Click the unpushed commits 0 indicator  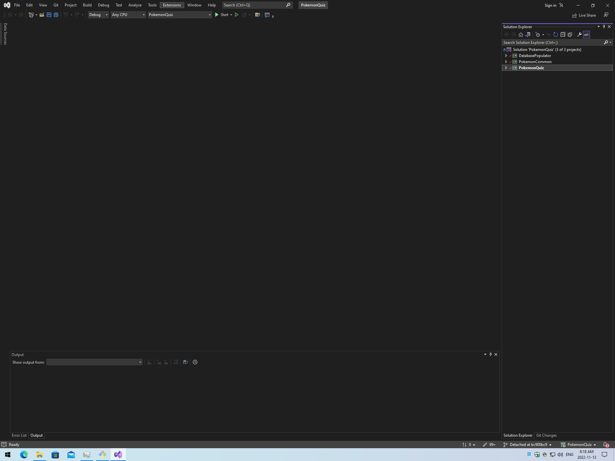469,445
